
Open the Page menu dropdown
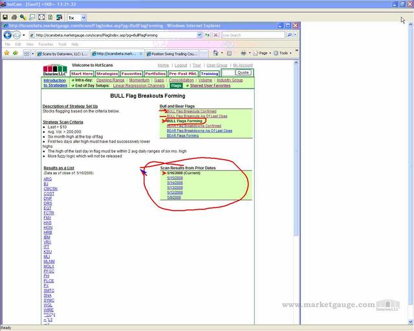click(262, 53)
